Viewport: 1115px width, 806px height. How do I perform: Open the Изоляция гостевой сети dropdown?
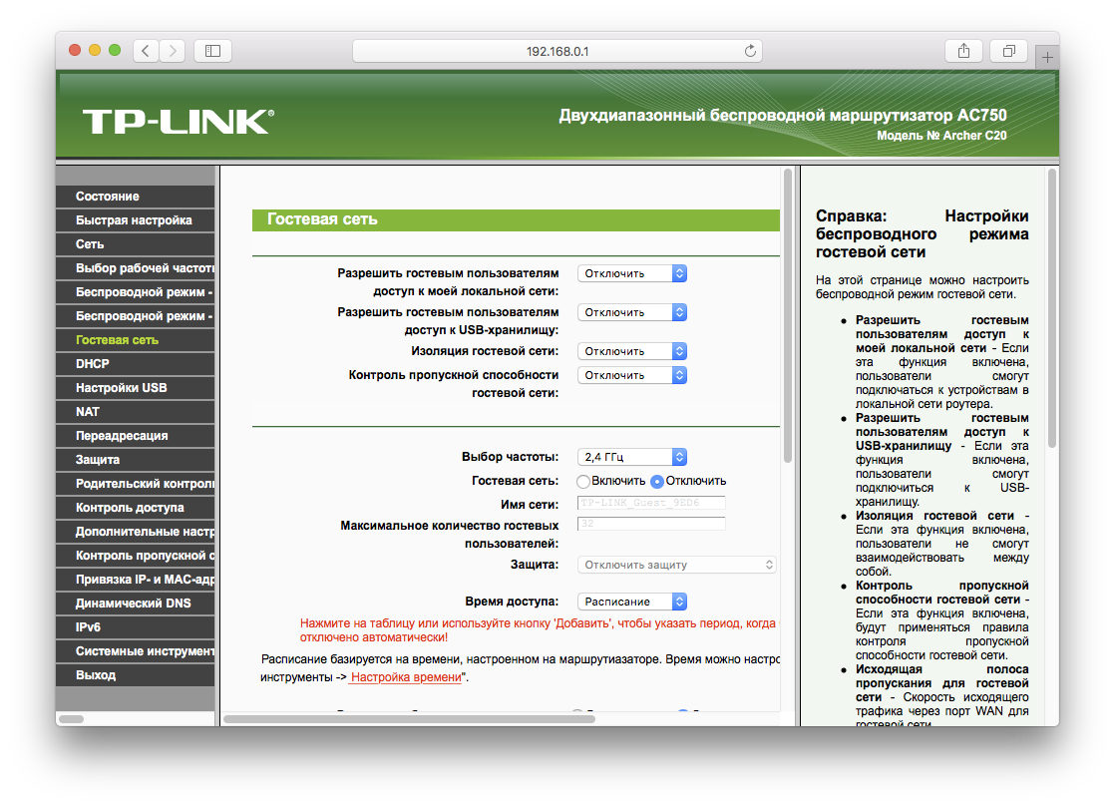[632, 351]
